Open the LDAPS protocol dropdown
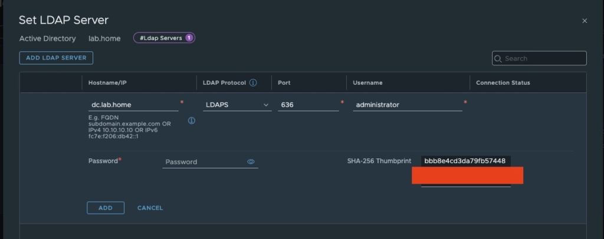Screen dimensions: 604x239 (x=236, y=105)
